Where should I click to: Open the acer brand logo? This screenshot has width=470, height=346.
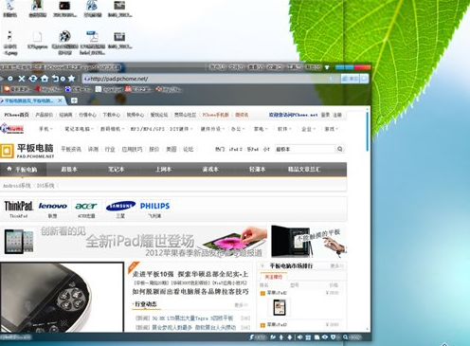point(86,206)
